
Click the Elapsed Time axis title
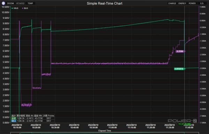pyautogui.click(x=104, y=131)
